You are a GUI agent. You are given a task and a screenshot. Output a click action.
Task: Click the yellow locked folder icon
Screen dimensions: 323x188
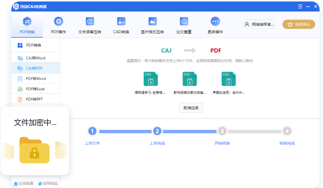click(34, 150)
